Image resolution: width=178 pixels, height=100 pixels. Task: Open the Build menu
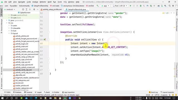click(x=50, y=2)
